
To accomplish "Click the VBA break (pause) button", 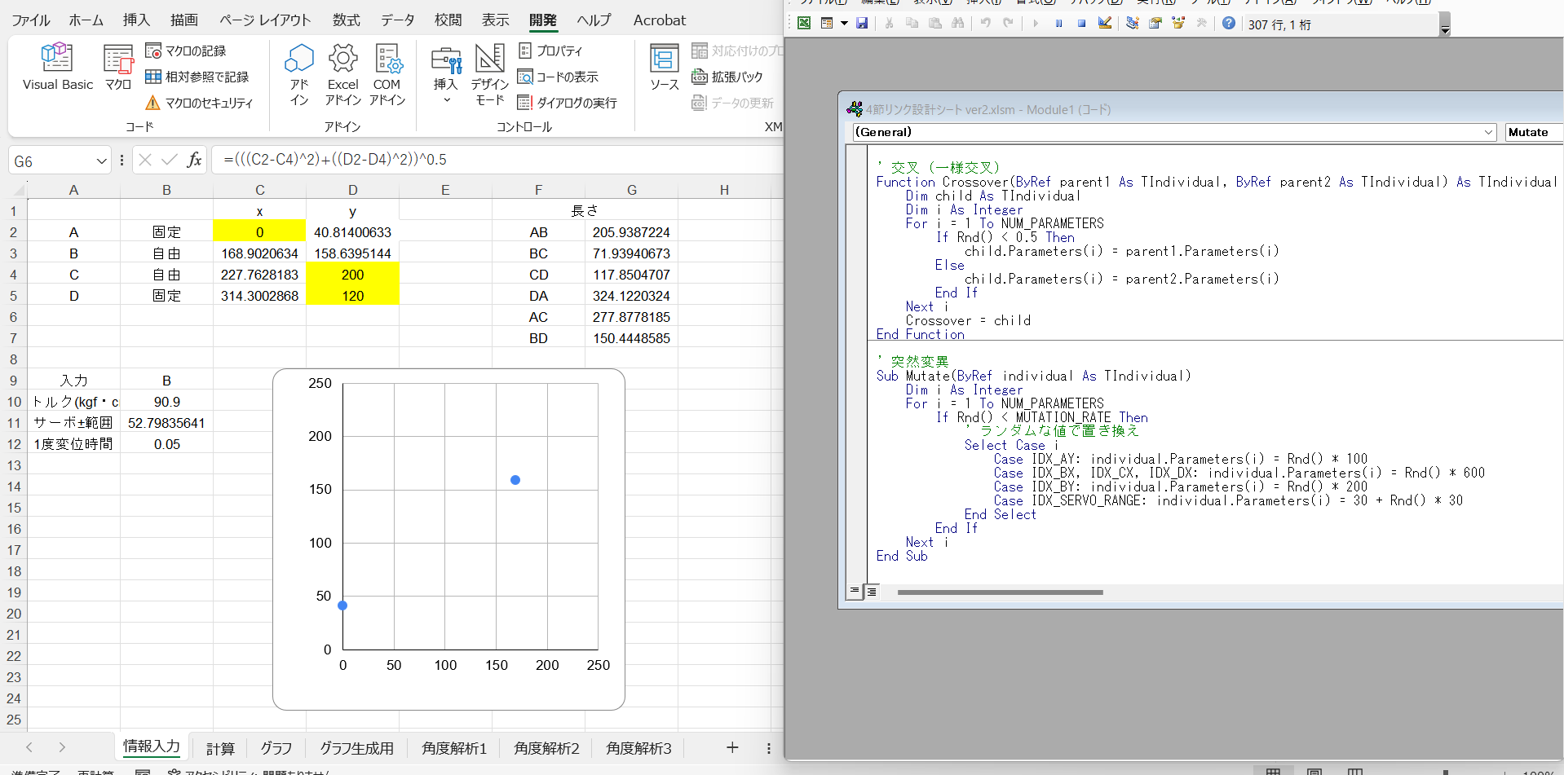I will [1058, 24].
